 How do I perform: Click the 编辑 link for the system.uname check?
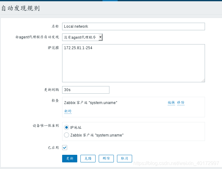171,102
